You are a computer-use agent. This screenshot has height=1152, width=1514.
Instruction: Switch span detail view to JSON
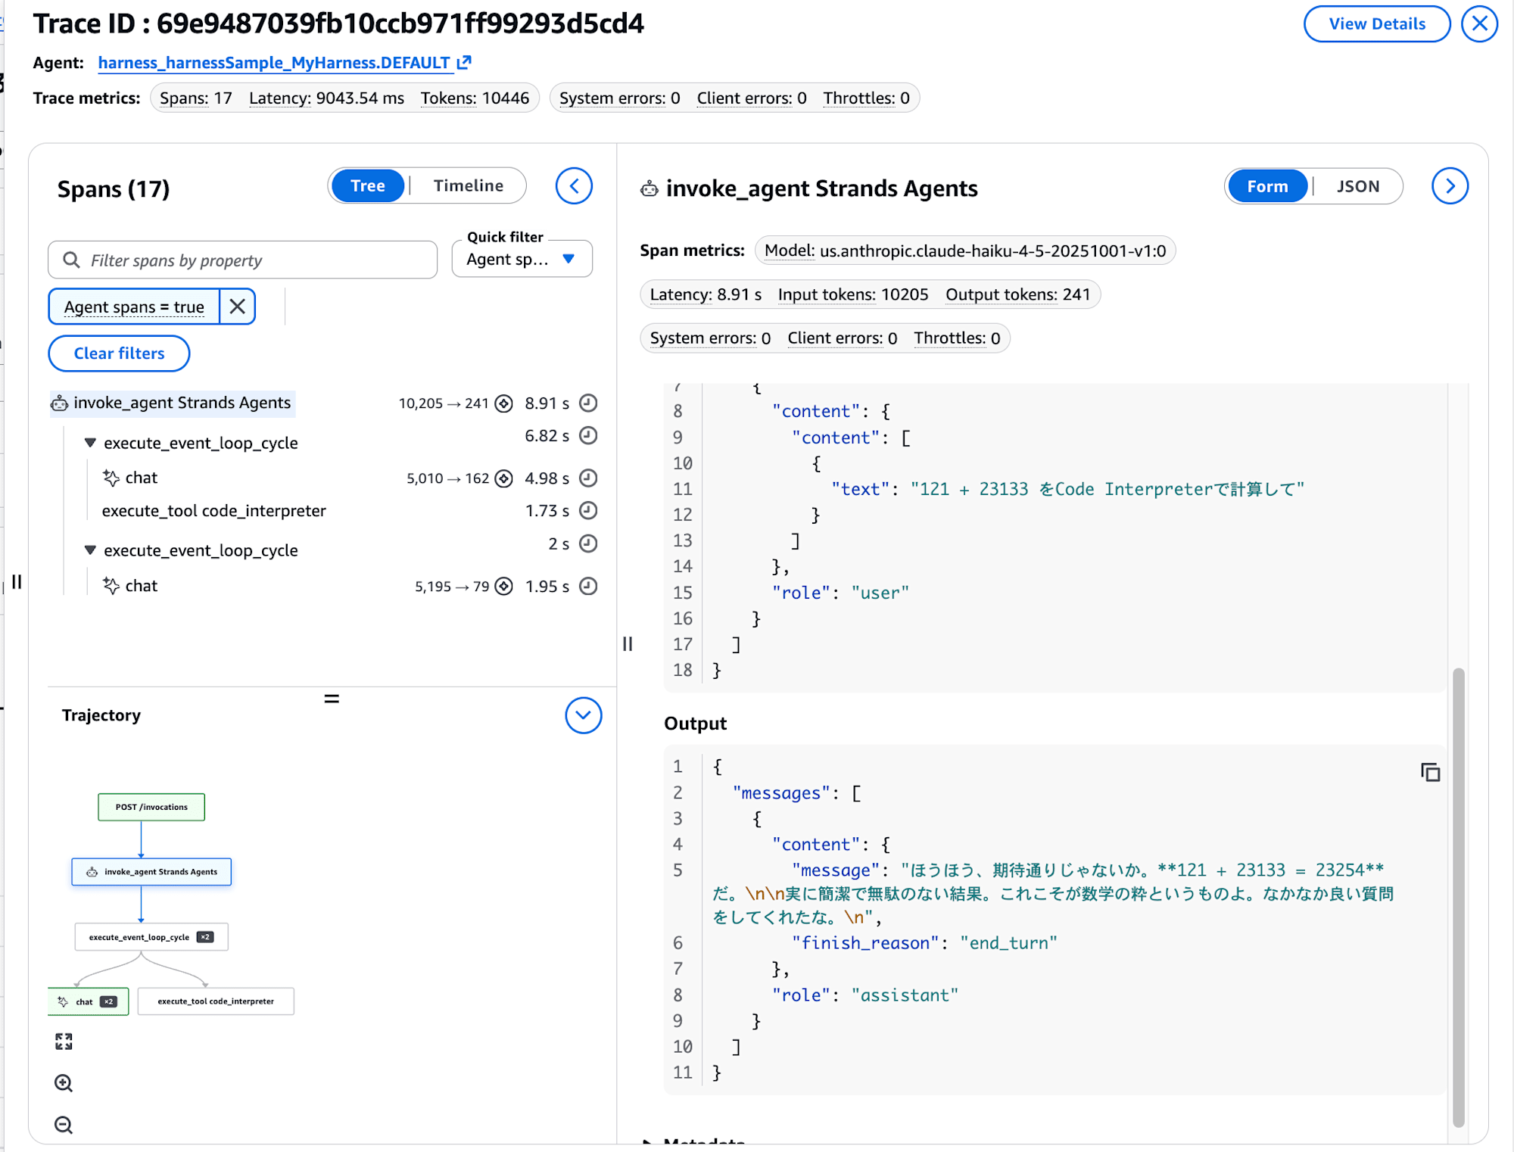click(x=1357, y=186)
